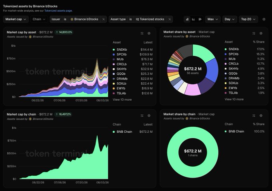Click Binance logo under Market cap by chain title
Screen dimensions: 272x191
click(30, 119)
